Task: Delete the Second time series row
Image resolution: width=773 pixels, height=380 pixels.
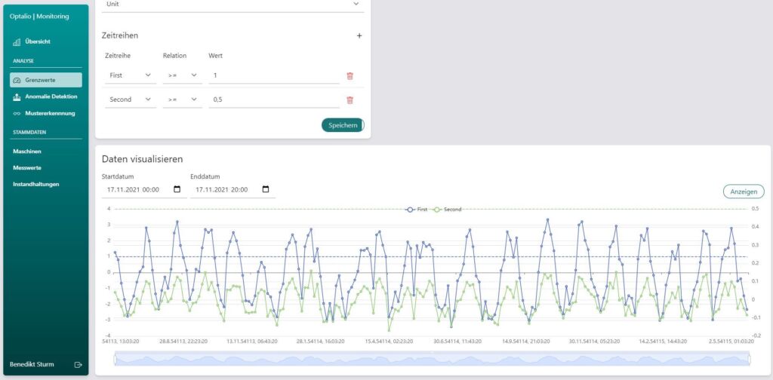Action: click(350, 100)
